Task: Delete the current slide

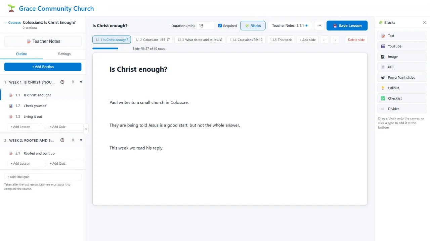Action: (356, 40)
